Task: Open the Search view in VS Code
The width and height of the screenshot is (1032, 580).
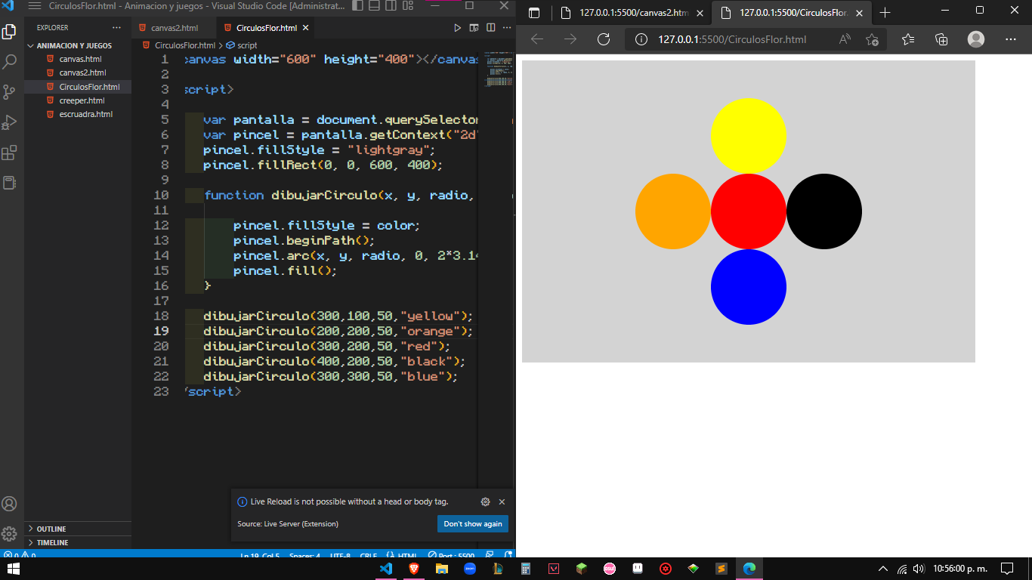Action: 9,62
